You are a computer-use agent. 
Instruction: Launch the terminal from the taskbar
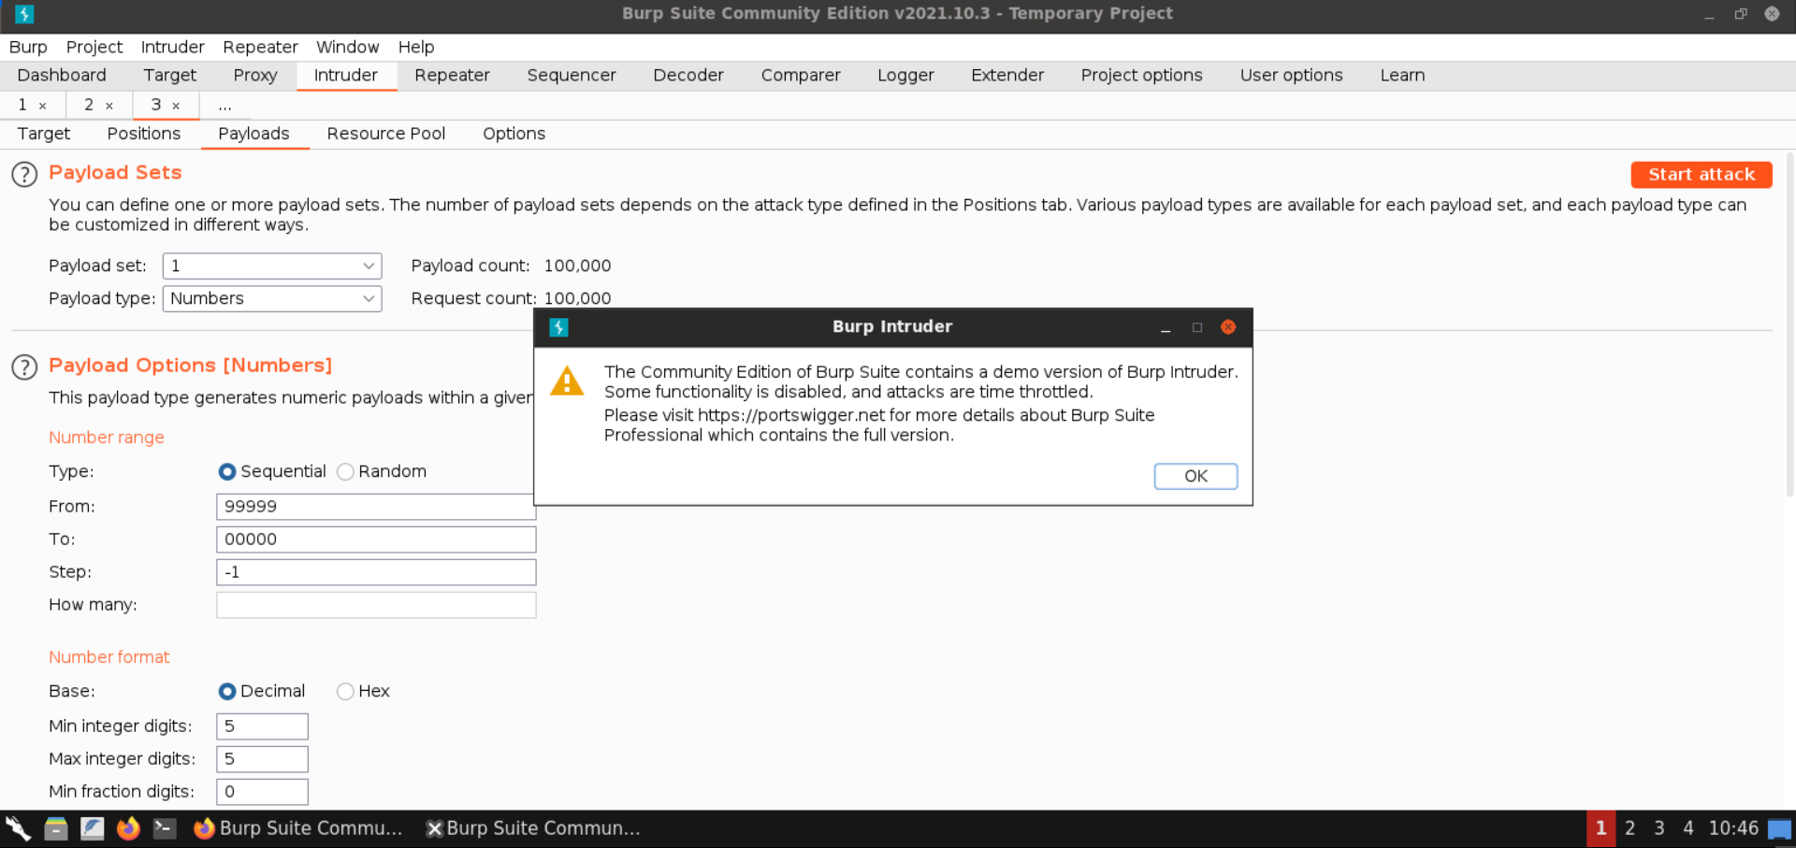coord(164,828)
